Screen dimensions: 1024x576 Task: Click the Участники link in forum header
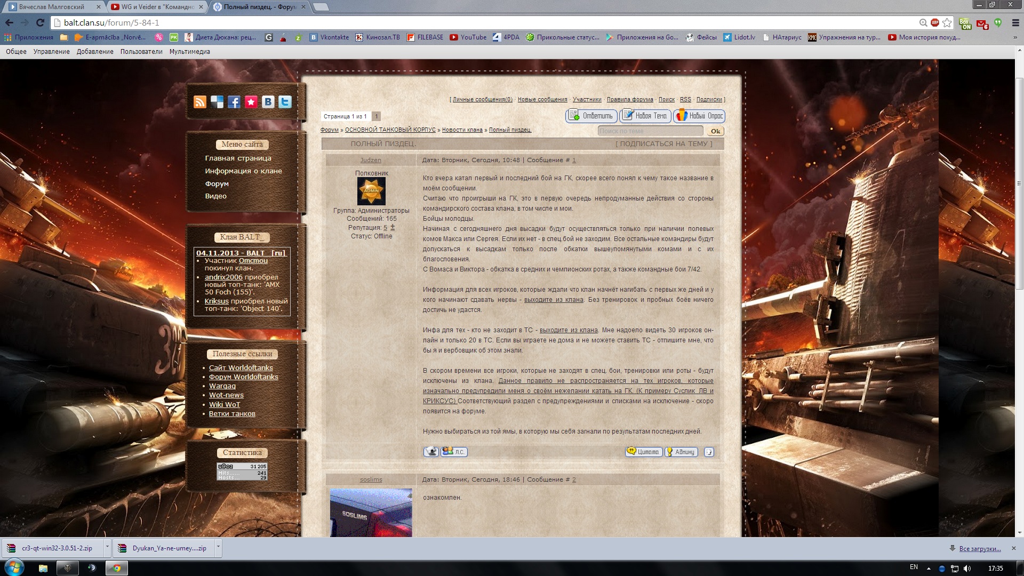pos(587,100)
